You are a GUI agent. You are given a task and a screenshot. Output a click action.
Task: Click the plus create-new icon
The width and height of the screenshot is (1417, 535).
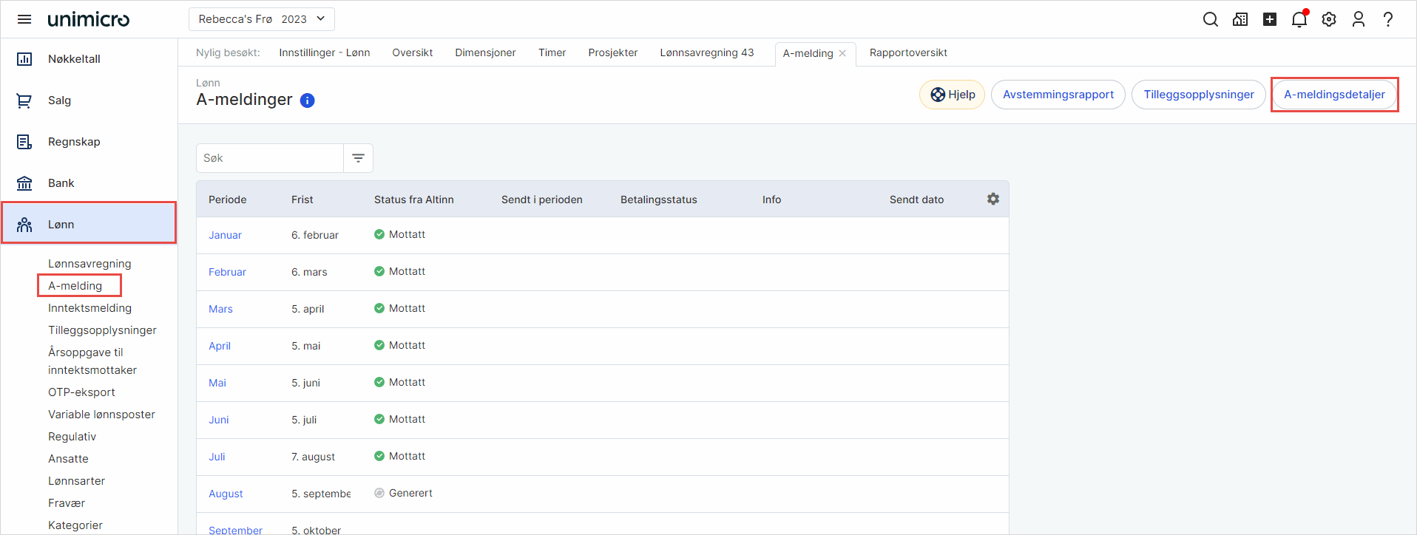click(1270, 19)
